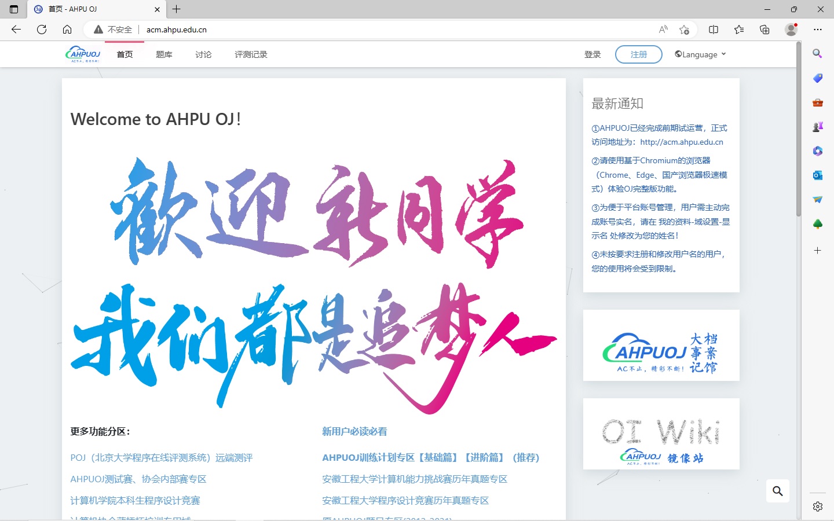Open the browser Settings and more menu
This screenshot has height=521, width=834.
[x=817, y=30]
